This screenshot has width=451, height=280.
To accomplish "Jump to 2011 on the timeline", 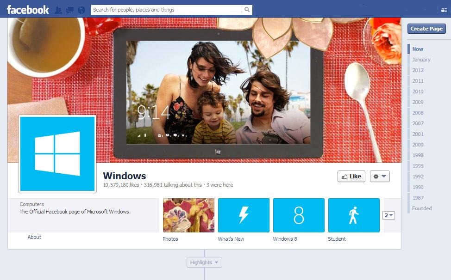I will [418, 81].
